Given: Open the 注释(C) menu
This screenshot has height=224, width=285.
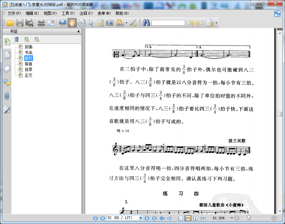Looking at the screenshot, I should click(86, 13).
